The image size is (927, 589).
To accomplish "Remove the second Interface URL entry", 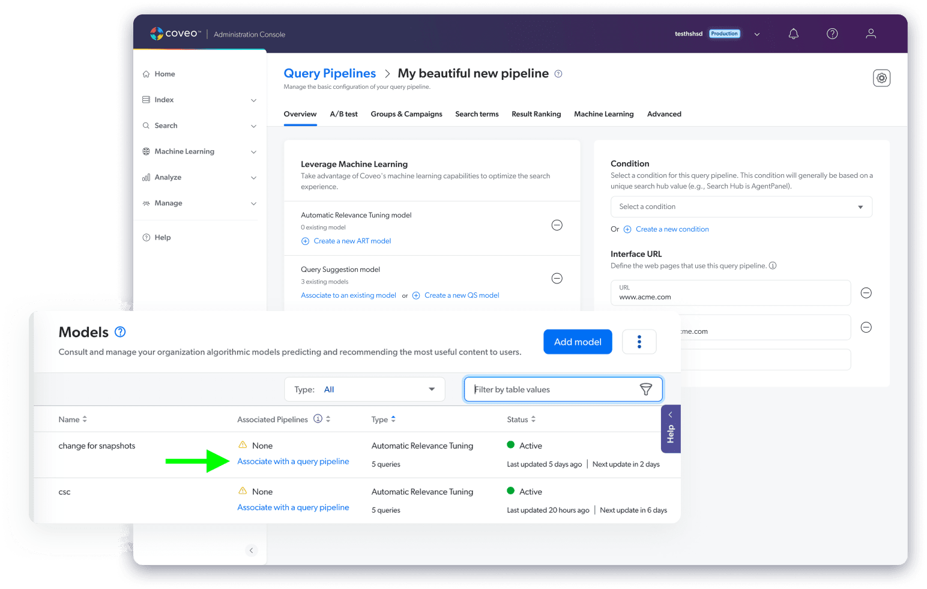I will click(866, 327).
